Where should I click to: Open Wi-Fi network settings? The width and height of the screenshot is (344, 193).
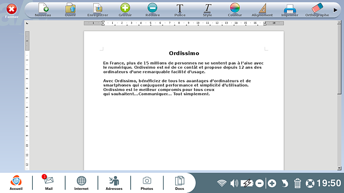pos(222,183)
